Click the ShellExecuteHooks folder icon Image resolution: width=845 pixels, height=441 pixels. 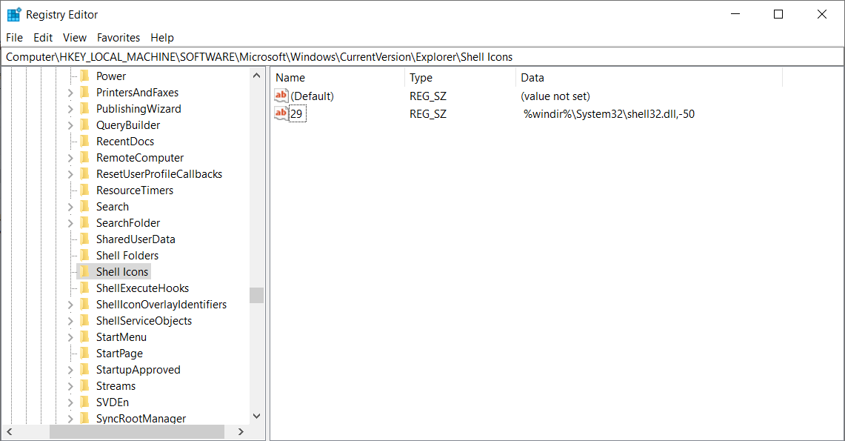[84, 288]
